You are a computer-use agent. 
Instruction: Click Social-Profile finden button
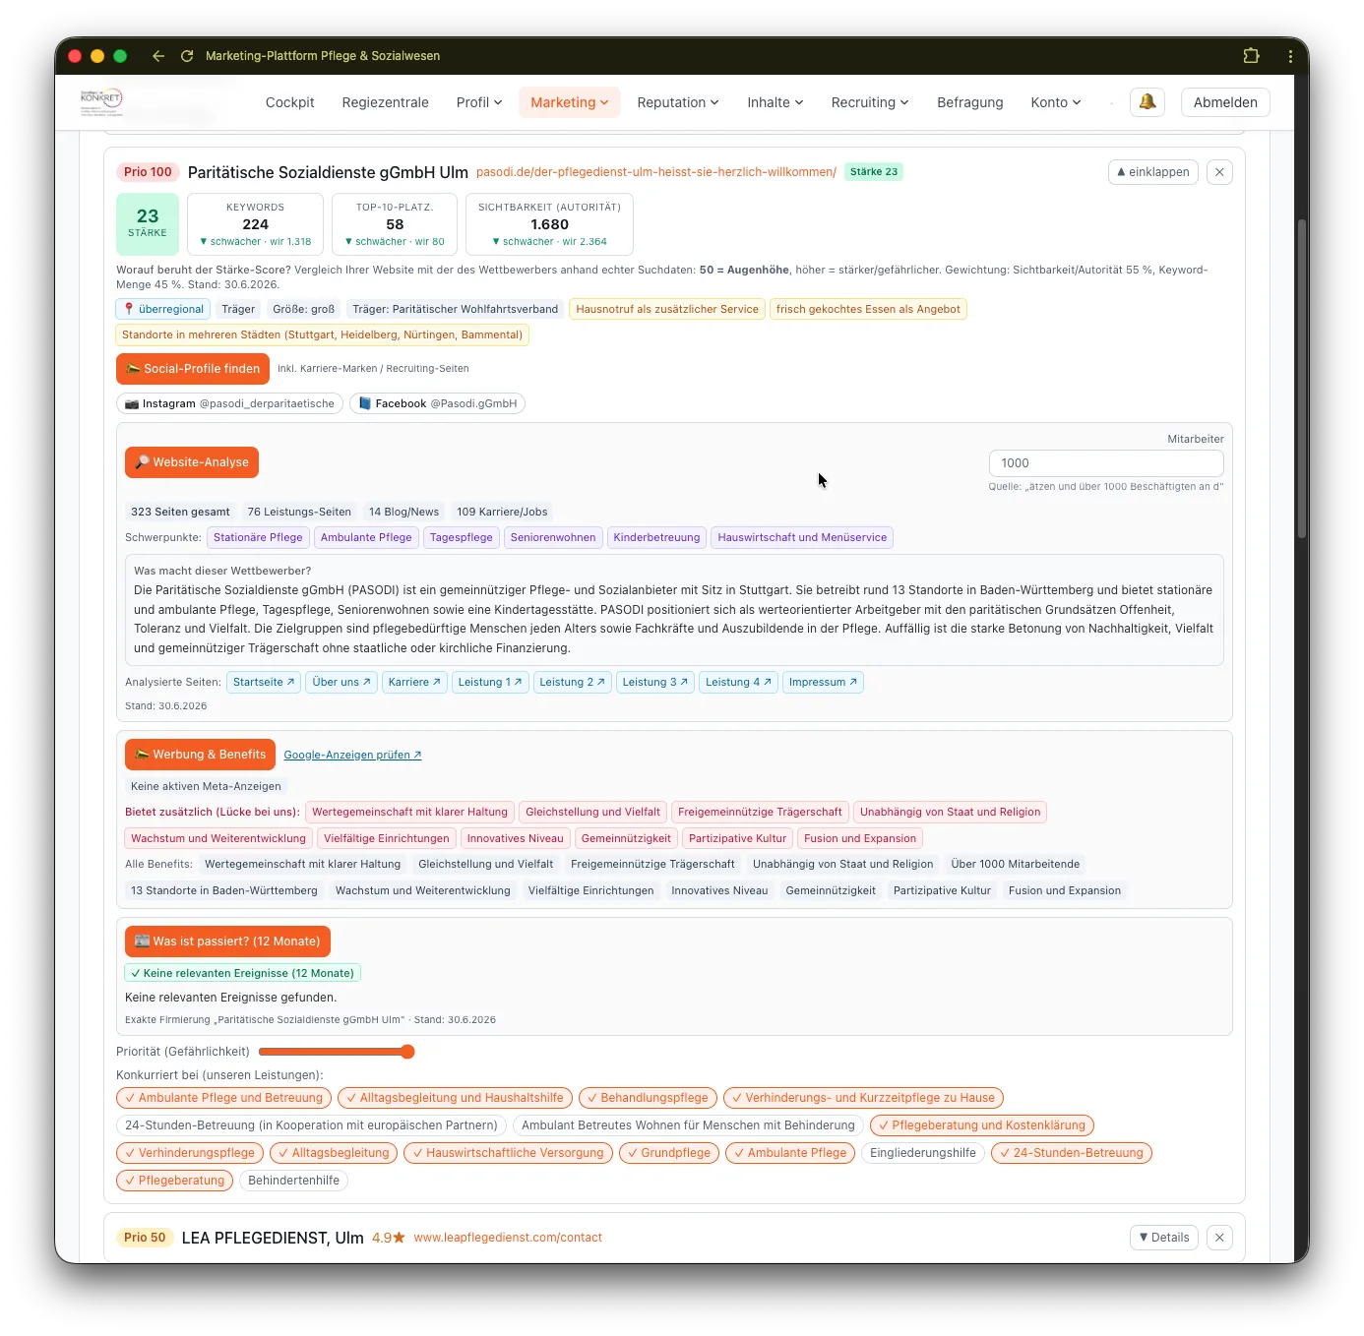point(193,369)
